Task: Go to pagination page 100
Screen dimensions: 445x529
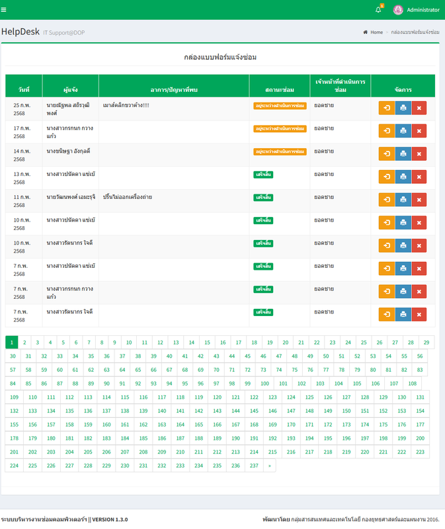Action: point(265,384)
